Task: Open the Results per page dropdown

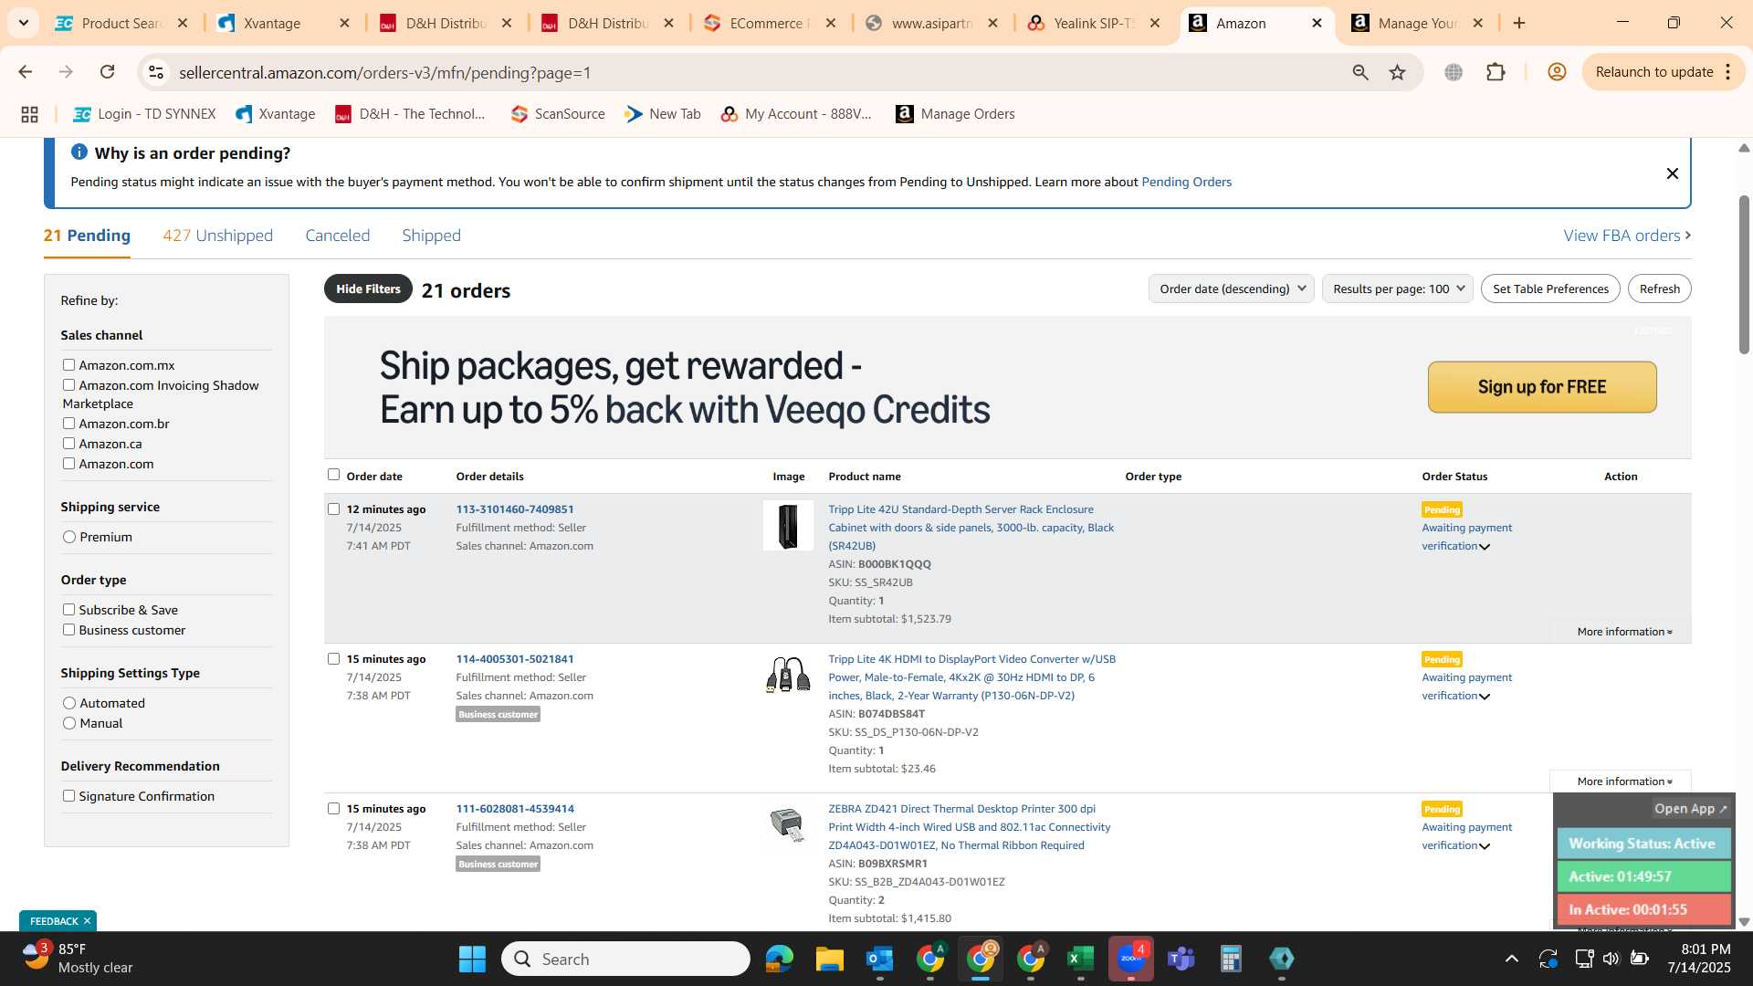Action: (x=1397, y=288)
